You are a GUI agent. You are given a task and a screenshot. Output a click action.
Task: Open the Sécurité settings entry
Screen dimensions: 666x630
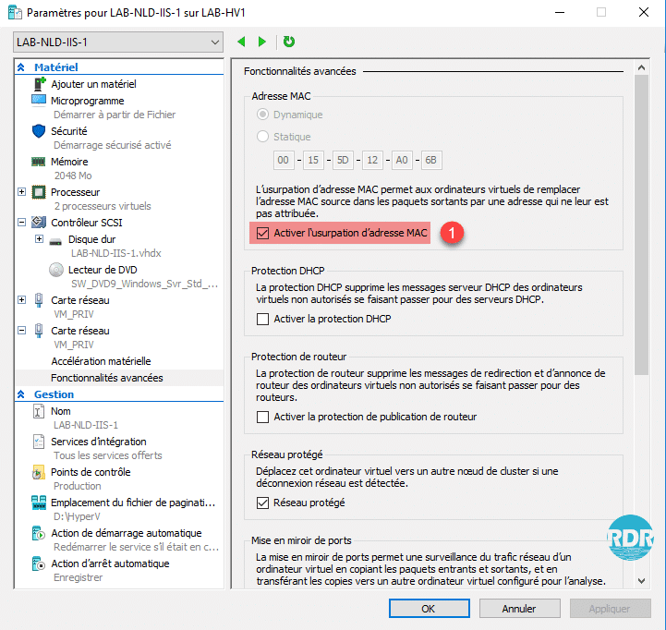[68, 131]
